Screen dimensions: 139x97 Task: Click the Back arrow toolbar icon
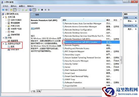pyautogui.click(x=3, y=10)
